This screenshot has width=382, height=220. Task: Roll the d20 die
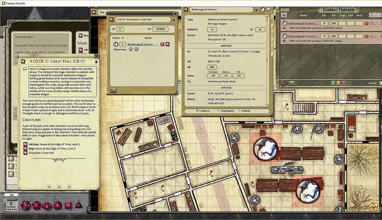(x=25, y=205)
